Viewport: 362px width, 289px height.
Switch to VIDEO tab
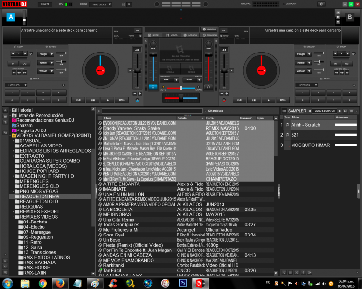point(172,35)
